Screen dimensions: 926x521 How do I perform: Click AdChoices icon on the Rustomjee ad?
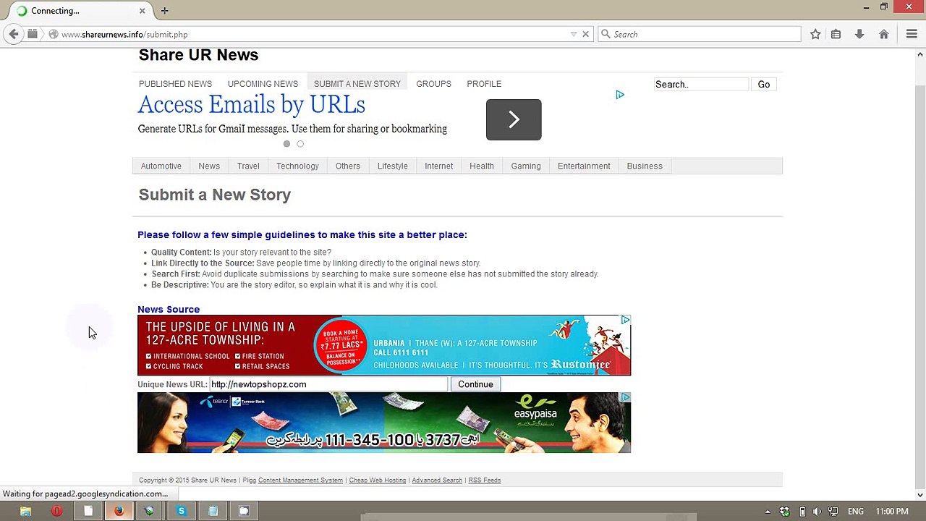tap(626, 320)
